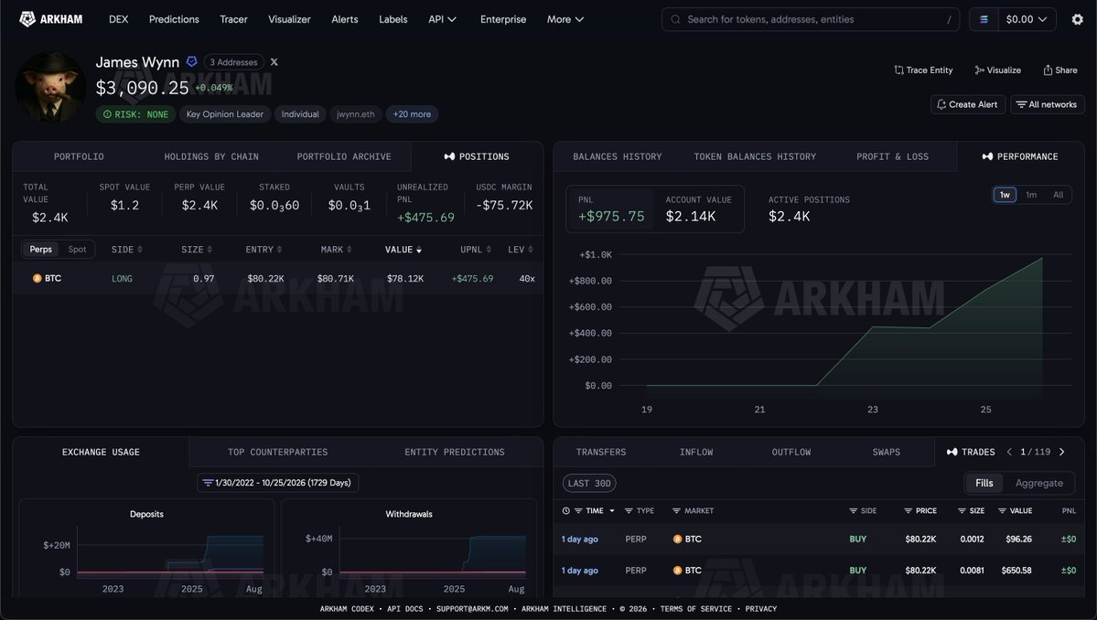Click the Visualize button

pyautogui.click(x=997, y=69)
